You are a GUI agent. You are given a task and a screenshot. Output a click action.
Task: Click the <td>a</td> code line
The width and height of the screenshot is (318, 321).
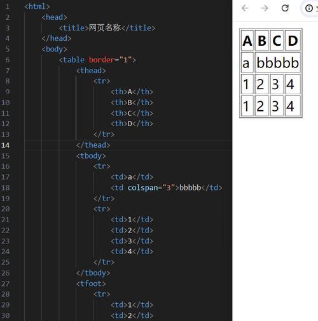[x=132, y=177]
